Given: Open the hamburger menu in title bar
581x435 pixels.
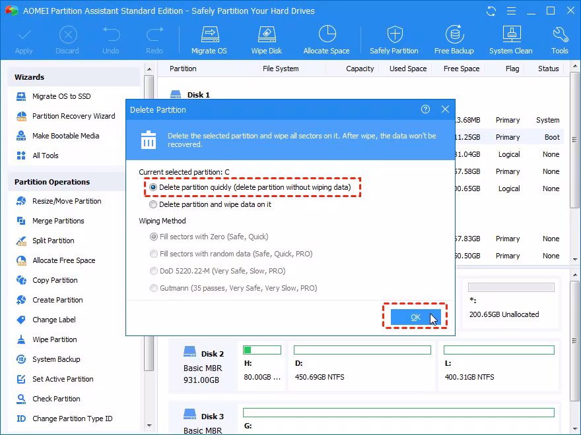Looking at the screenshot, I should click(x=511, y=11).
